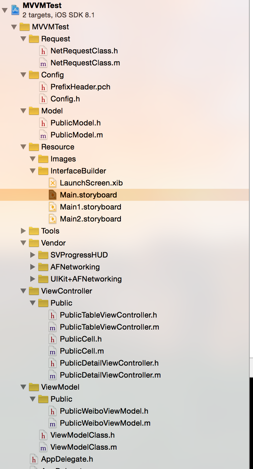Click the Main1.storyboard file icon
This screenshot has width=253, height=469.
pos(53,207)
